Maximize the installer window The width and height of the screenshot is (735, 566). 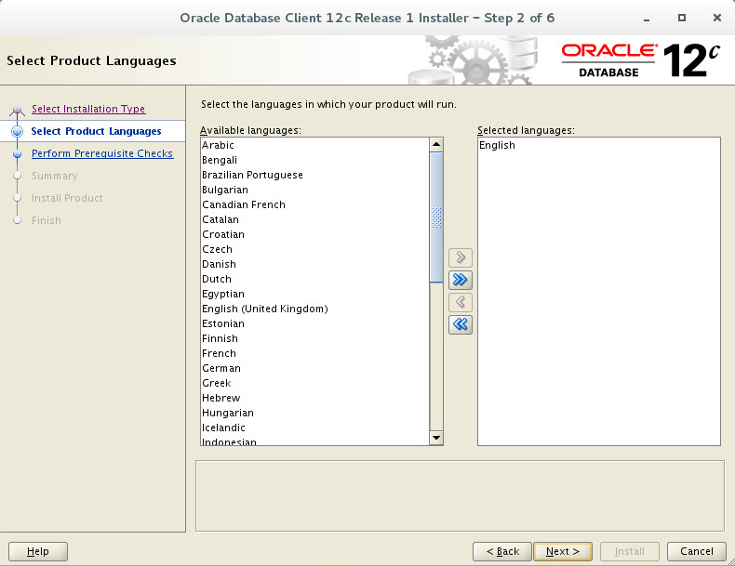click(682, 18)
